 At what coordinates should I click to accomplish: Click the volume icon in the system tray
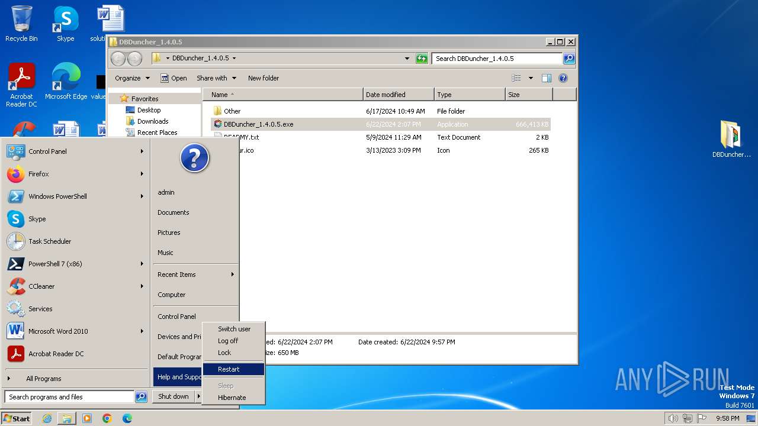tap(673, 418)
